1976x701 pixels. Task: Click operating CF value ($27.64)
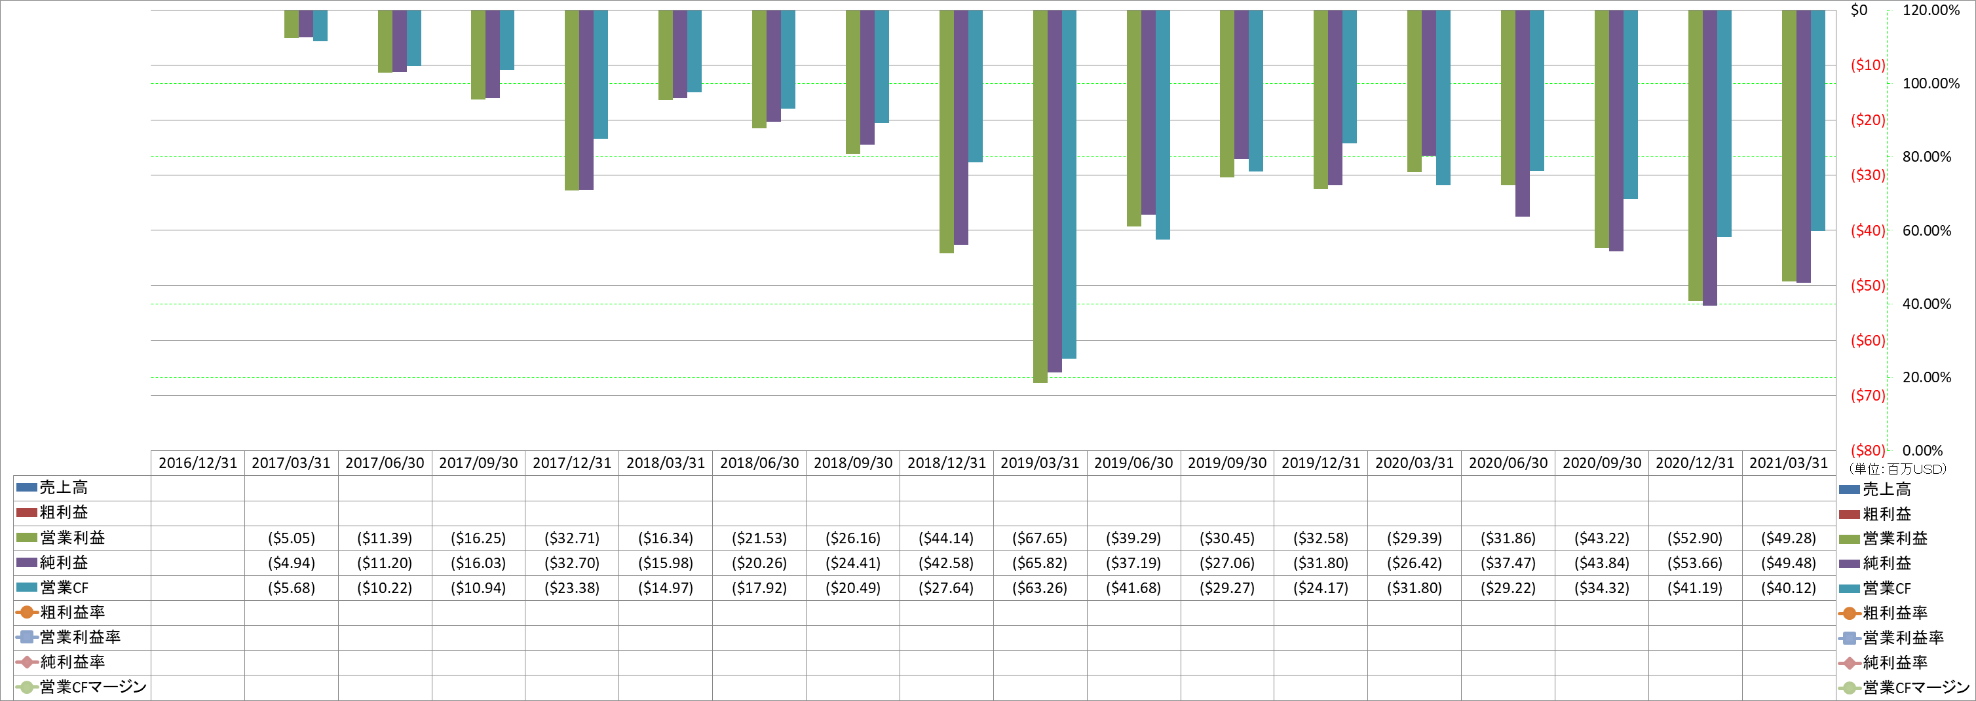click(x=947, y=588)
